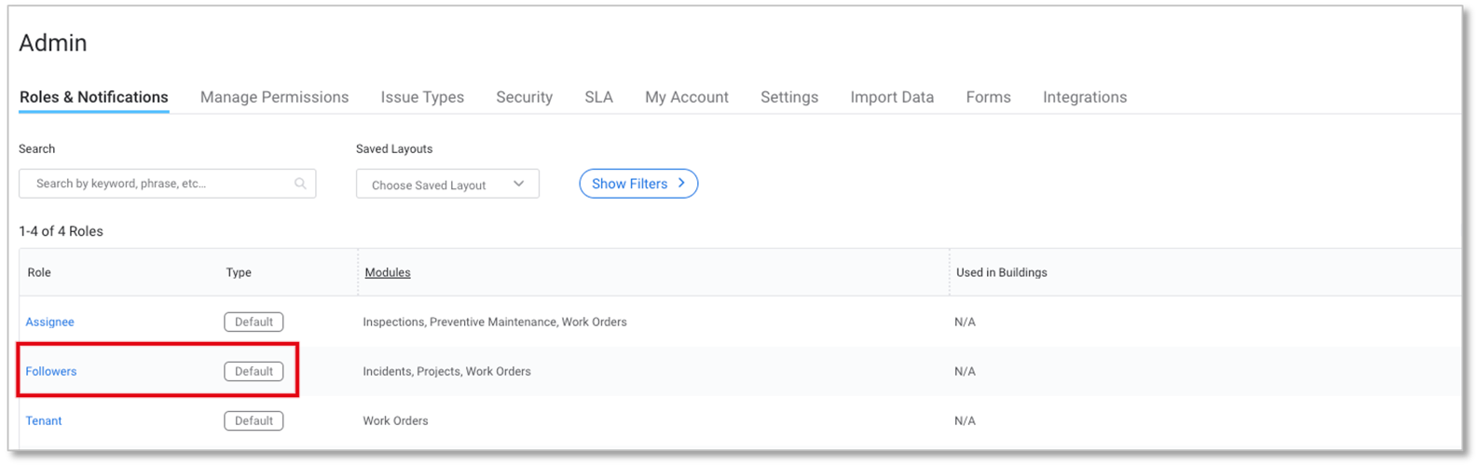Open the Integrations tab

(x=1085, y=97)
